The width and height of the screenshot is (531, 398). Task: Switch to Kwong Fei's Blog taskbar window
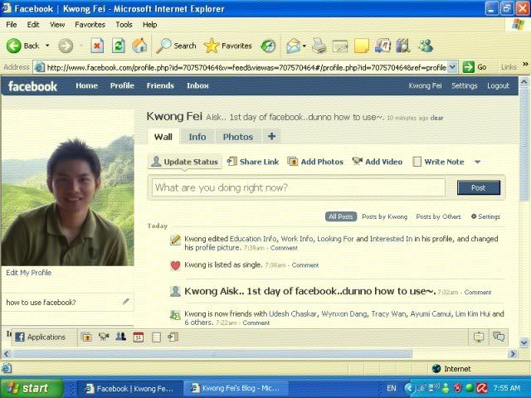coord(236,388)
